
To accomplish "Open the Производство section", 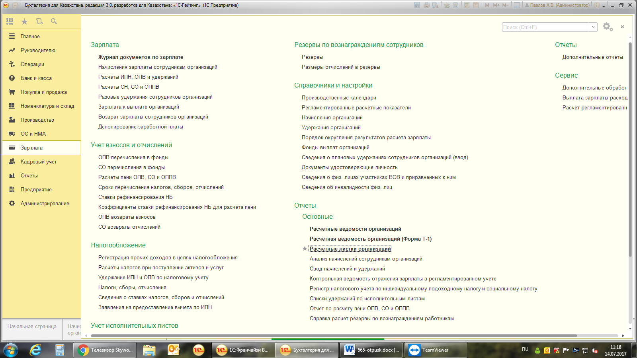I will click(41, 120).
